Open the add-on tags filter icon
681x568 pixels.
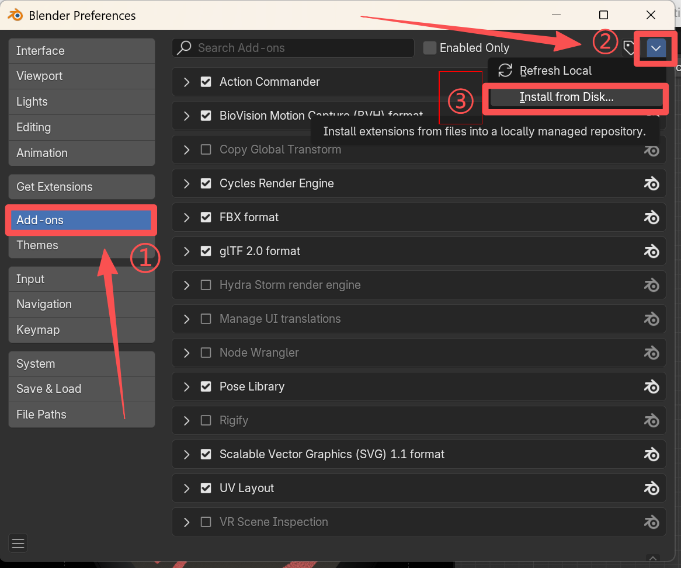pyautogui.click(x=628, y=48)
